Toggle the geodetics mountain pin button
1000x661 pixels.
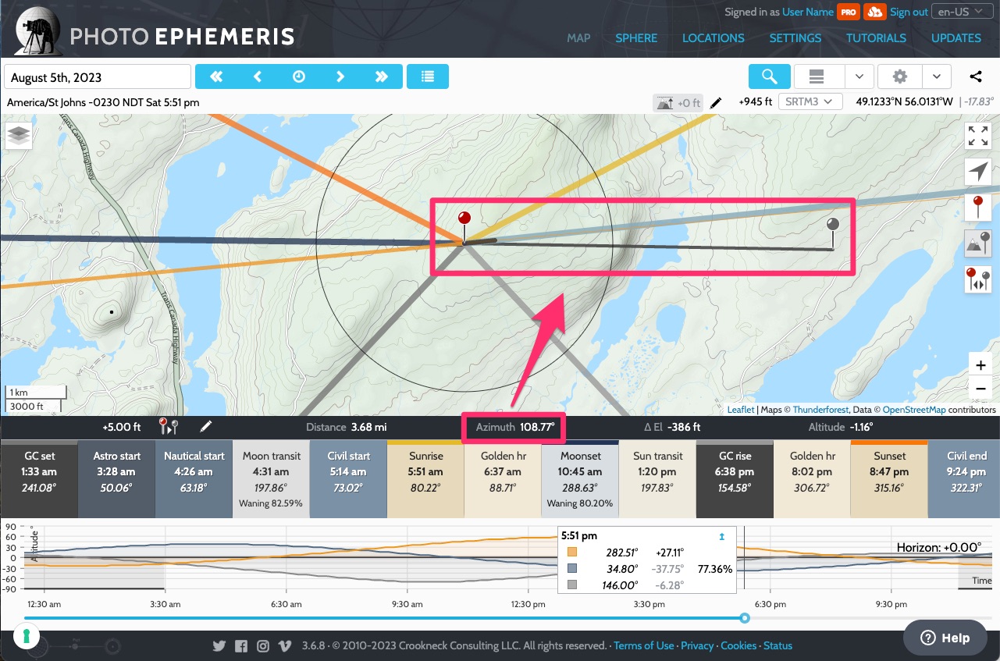978,243
